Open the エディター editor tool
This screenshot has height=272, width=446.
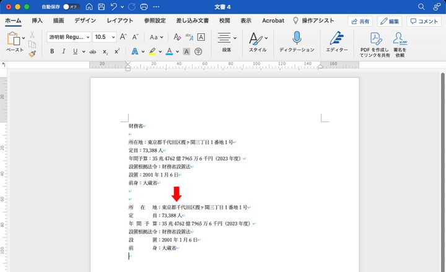tap(336, 38)
